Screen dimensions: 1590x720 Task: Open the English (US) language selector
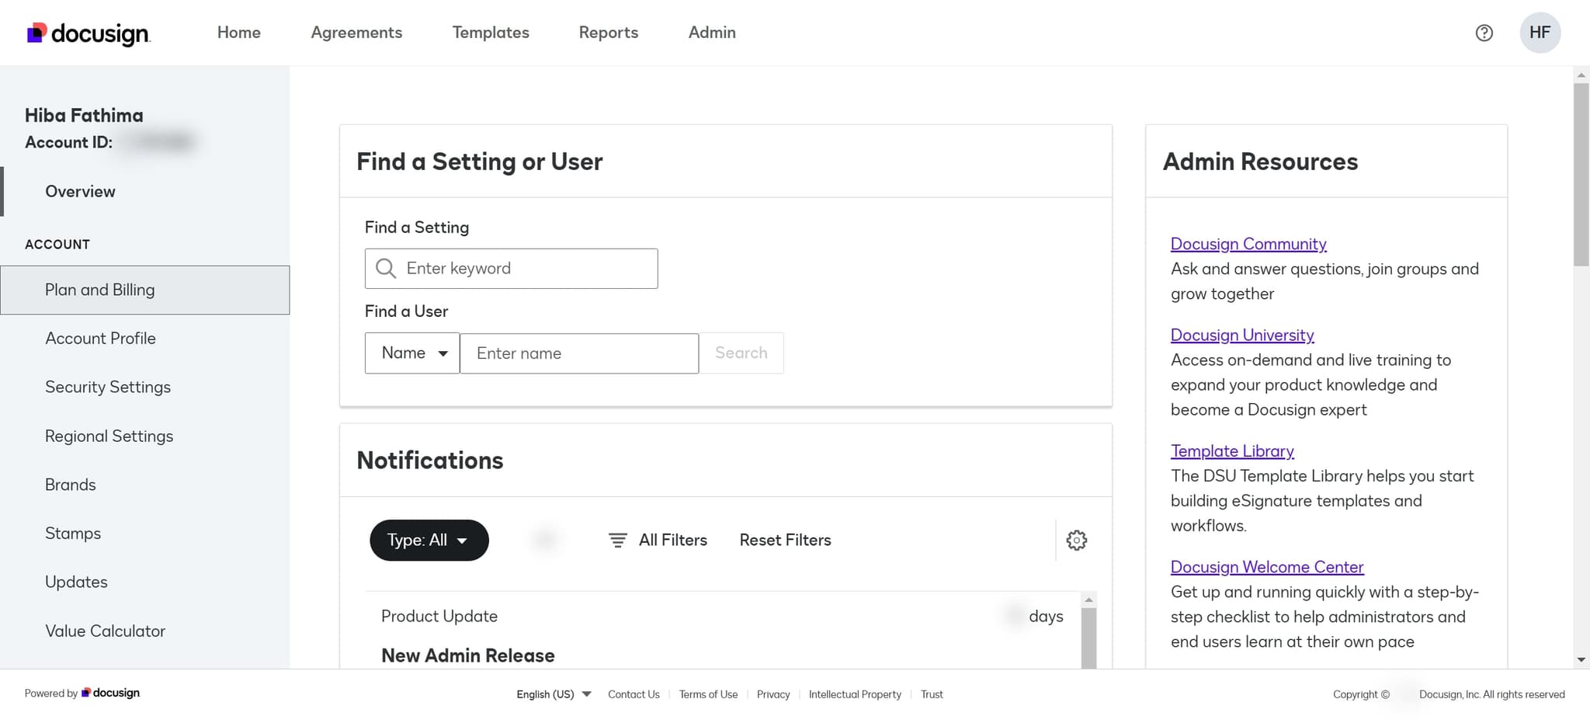551,694
